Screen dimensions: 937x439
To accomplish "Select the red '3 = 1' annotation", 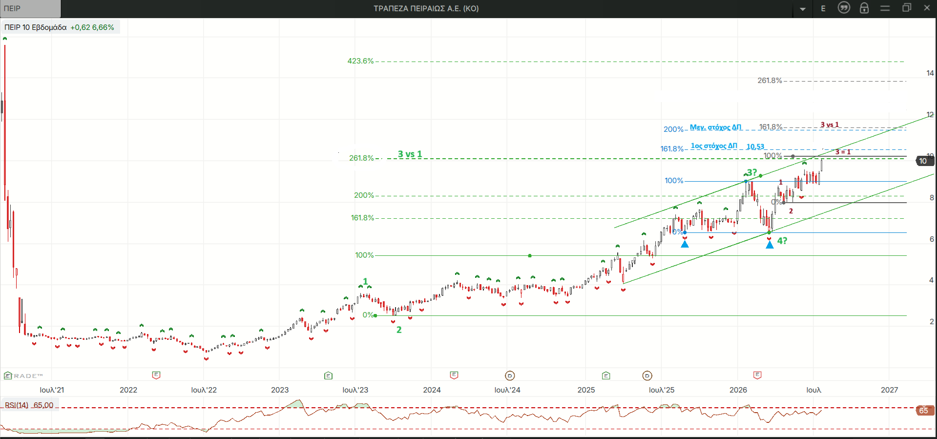I will (843, 152).
